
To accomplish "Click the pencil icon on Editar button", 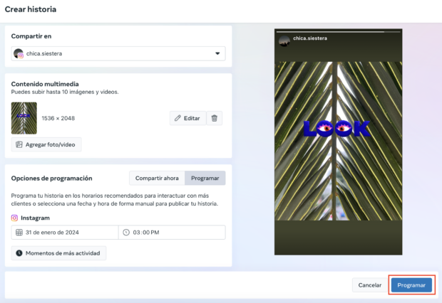I will coord(178,118).
